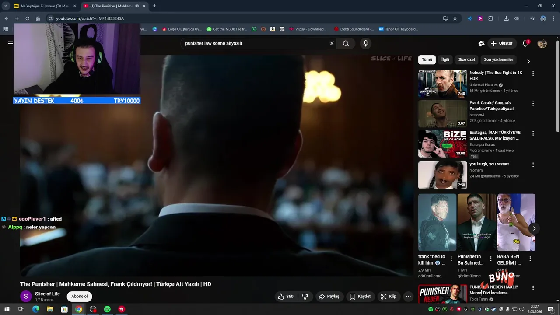
Task: Open Chrome media controls icon
Action: [532, 18]
